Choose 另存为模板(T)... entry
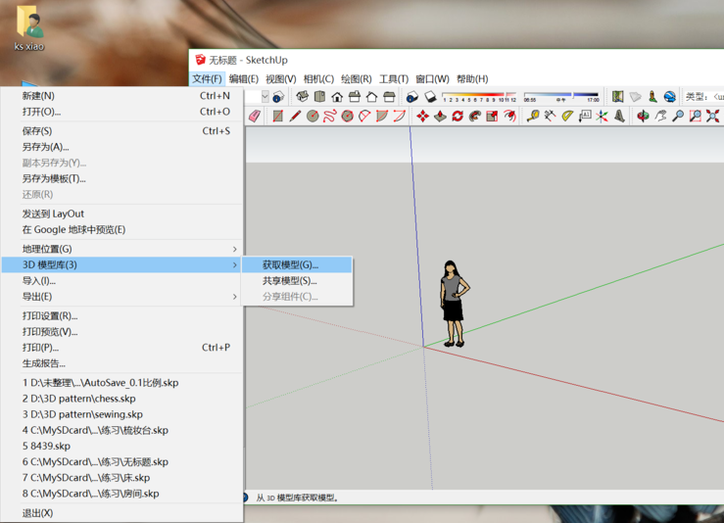The height and width of the screenshot is (523, 724). coord(121,178)
